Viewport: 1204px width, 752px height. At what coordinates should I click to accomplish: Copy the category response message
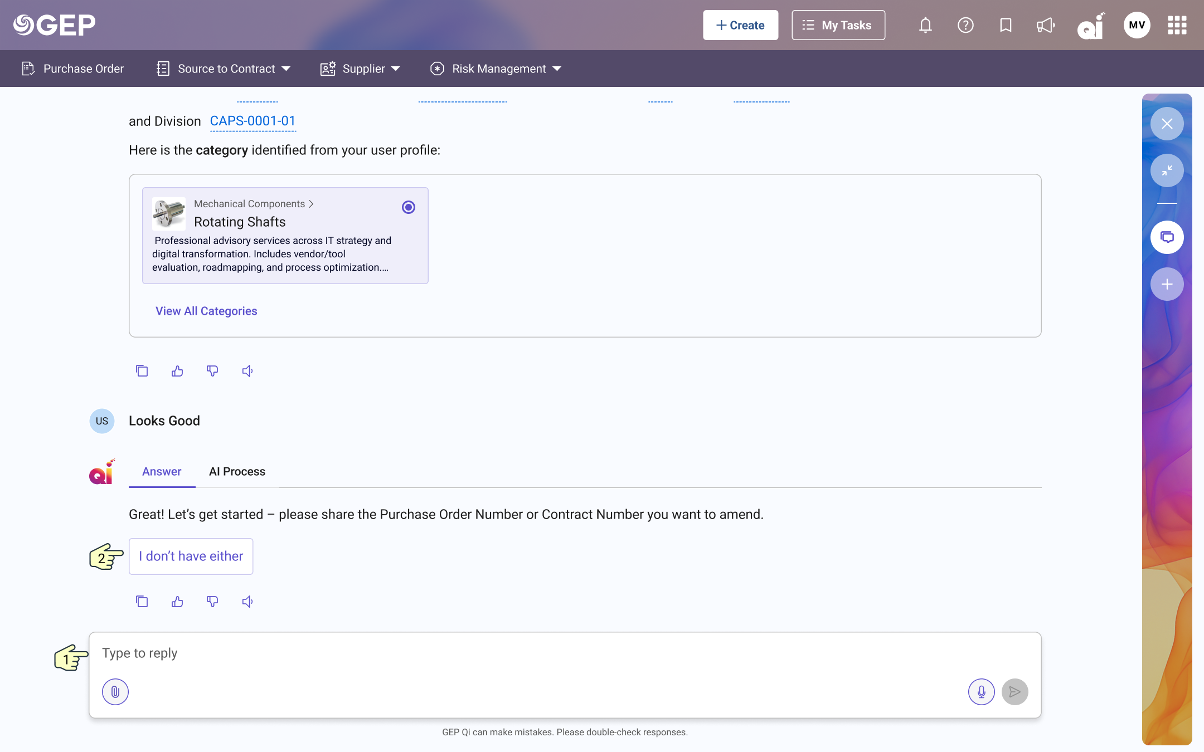pos(142,371)
